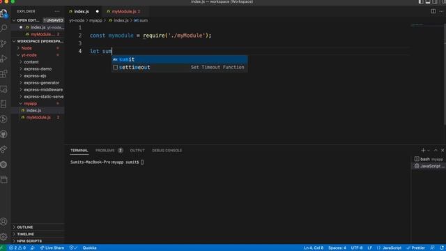Open the Manage settings gear

pos(3,236)
